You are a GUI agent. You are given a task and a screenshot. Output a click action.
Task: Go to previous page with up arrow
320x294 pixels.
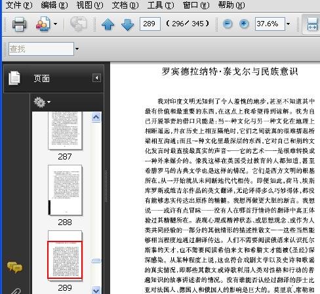pyautogui.click(x=108, y=24)
